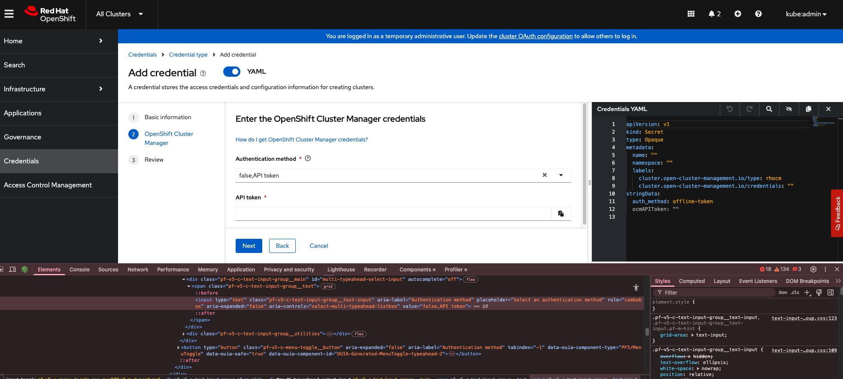Toggle secrets visibility in YAML editor
843x379 pixels.
pos(789,109)
